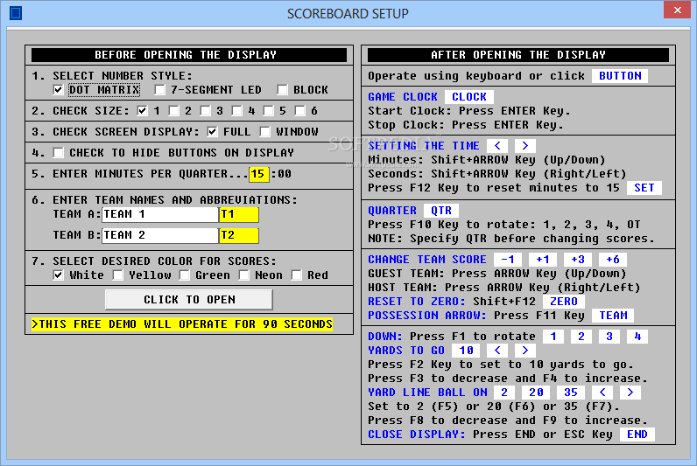Set yard line ball on 2
This screenshot has width=697, height=466.
coord(504,393)
